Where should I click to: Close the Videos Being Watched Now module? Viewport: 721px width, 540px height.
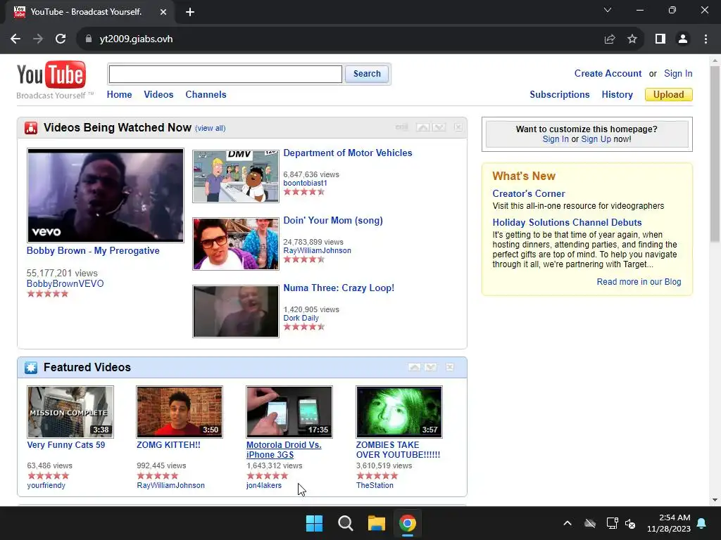tap(458, 127)
